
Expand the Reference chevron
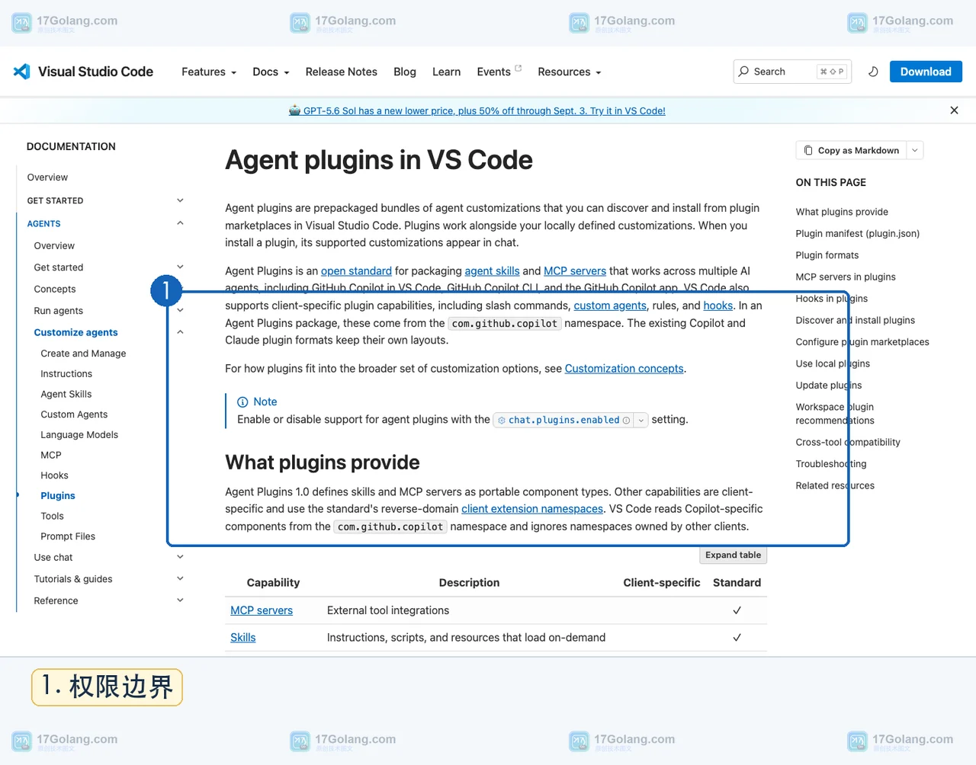coord(180,600)
